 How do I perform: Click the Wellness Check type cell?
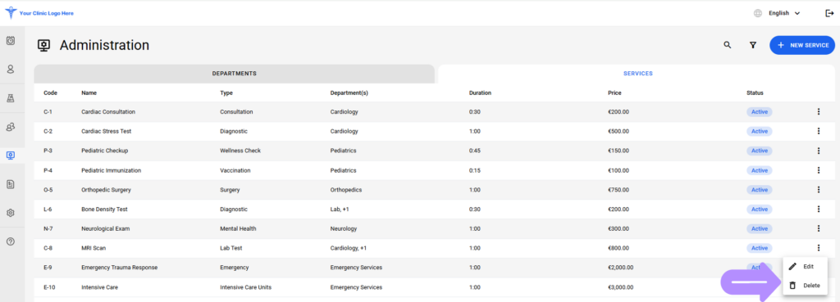(x=240, y=151)
